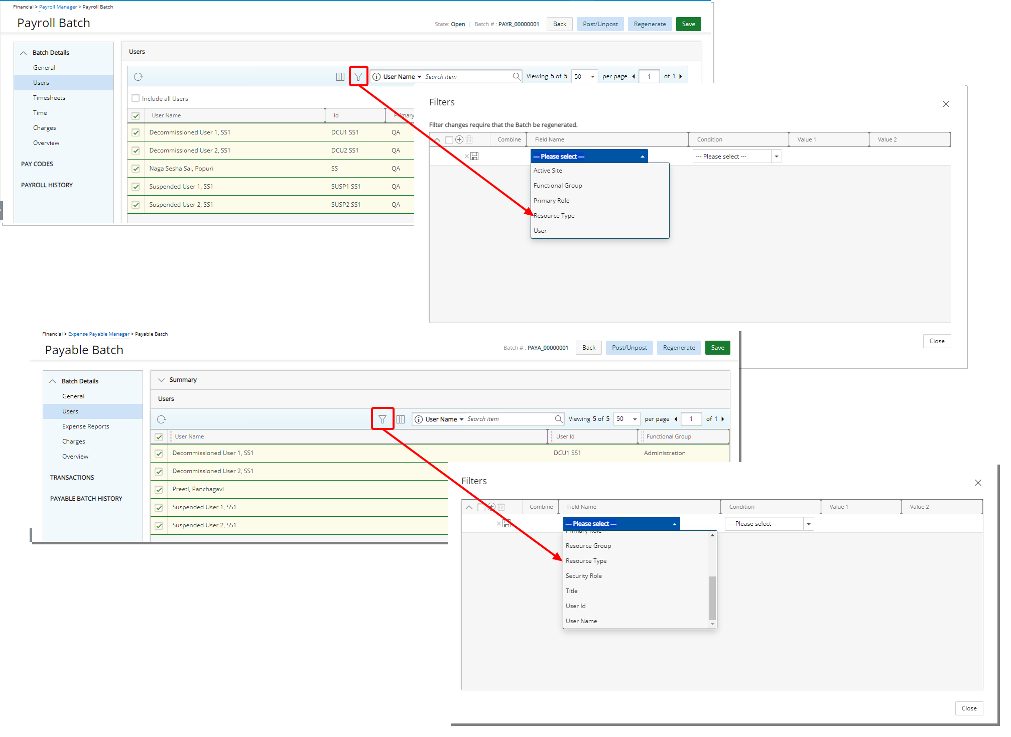The image size is (1011, 737).
Task: Close the upper Filters dialog with X
Action: [x=946, y=104]
